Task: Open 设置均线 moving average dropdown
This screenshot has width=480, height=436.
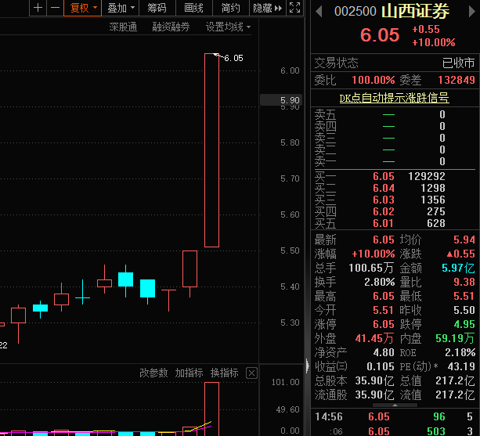Action: click(228, 27)
